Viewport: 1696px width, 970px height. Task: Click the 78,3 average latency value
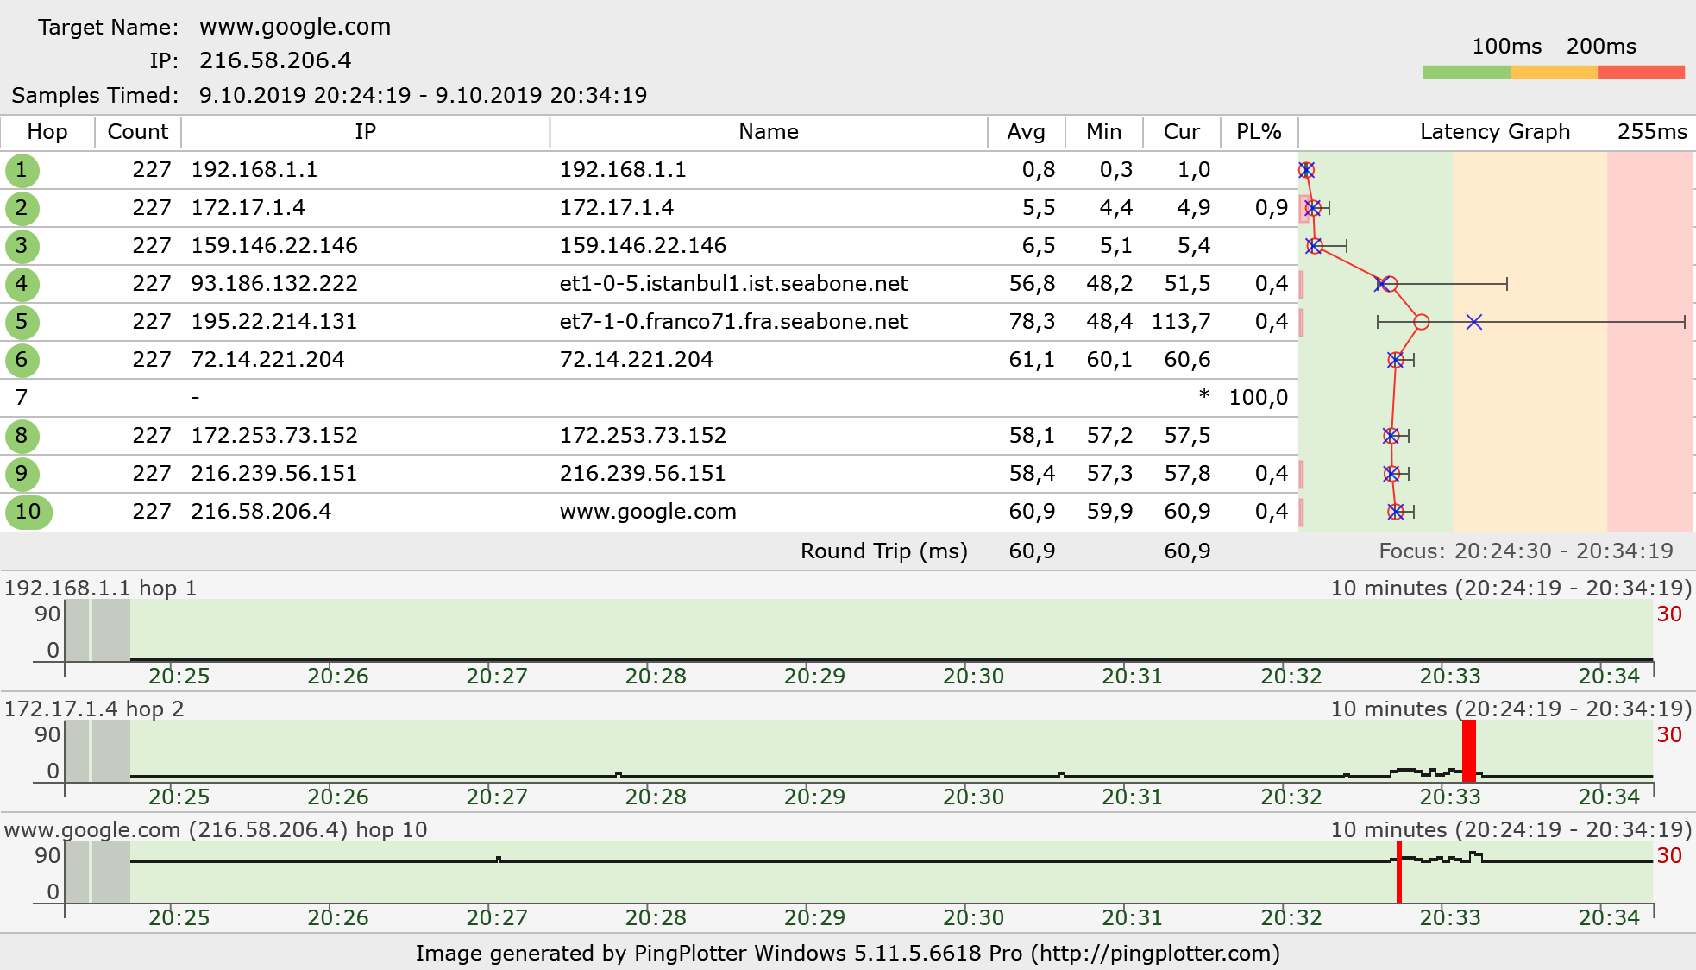[1032, 322]
